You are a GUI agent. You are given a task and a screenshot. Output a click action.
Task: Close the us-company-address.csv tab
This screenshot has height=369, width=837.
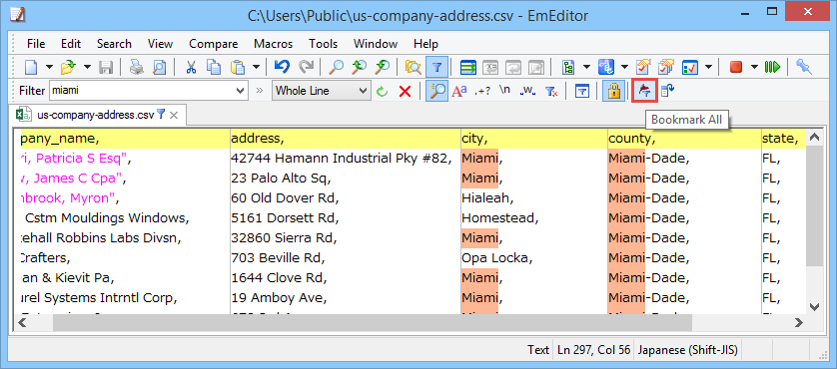(174, 115)
